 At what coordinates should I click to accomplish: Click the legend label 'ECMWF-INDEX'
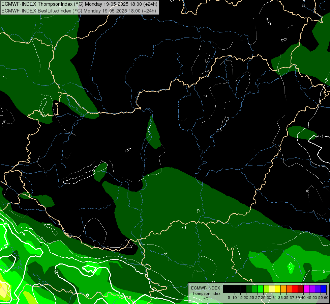206,288
